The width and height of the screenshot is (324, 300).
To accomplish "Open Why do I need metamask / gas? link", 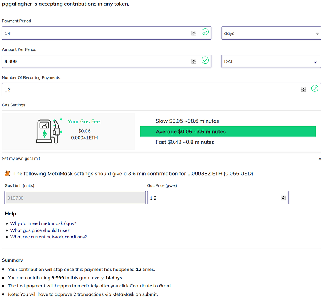I will pos(43,223).
